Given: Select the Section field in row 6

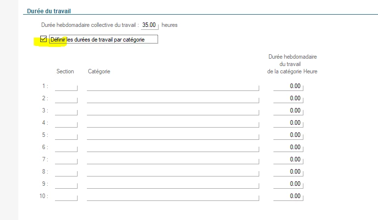Looking at the screenshot, I should pyautogui.click(x=66, y=147).
